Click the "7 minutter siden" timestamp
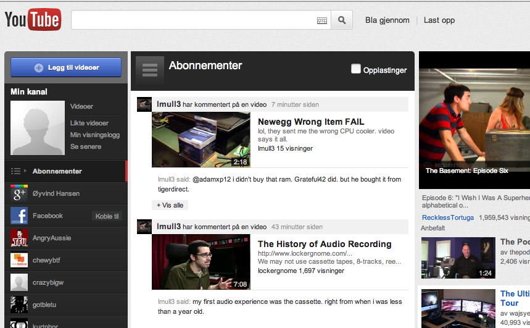 pos(295,104)
